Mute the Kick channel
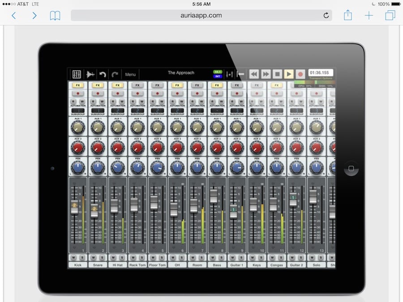This screenshot has width=403, height=302. pos(74,257)
